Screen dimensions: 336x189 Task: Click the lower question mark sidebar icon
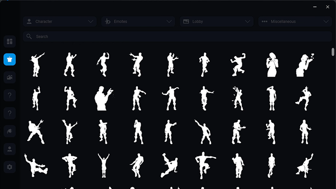coord(10,113)
